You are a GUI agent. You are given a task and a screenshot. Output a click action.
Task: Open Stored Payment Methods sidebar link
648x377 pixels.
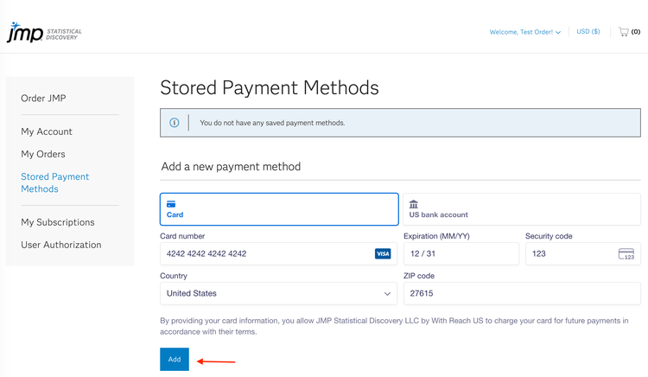(x=55, y=182)
